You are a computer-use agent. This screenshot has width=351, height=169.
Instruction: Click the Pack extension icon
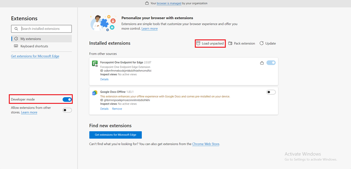point(230,43)
